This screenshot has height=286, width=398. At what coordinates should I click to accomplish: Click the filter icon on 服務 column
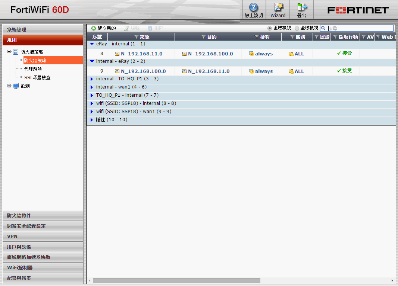292,37
